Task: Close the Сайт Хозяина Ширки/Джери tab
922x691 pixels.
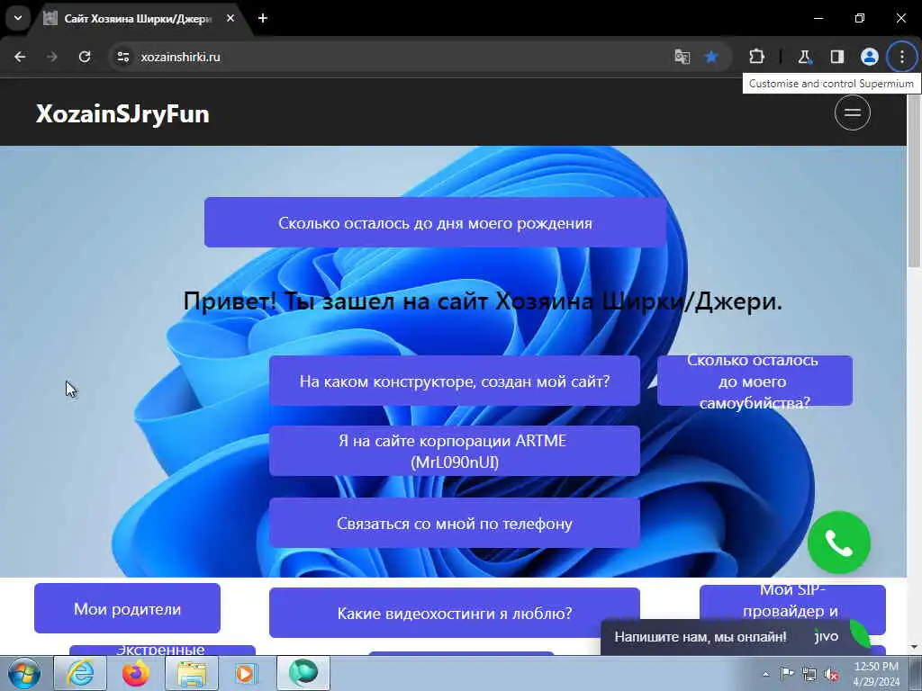Action: 230,18
